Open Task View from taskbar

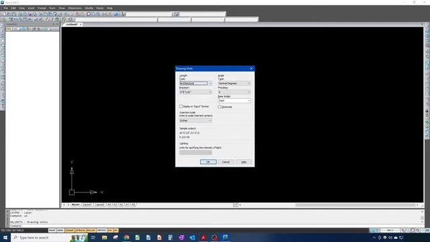coord(93,237)
